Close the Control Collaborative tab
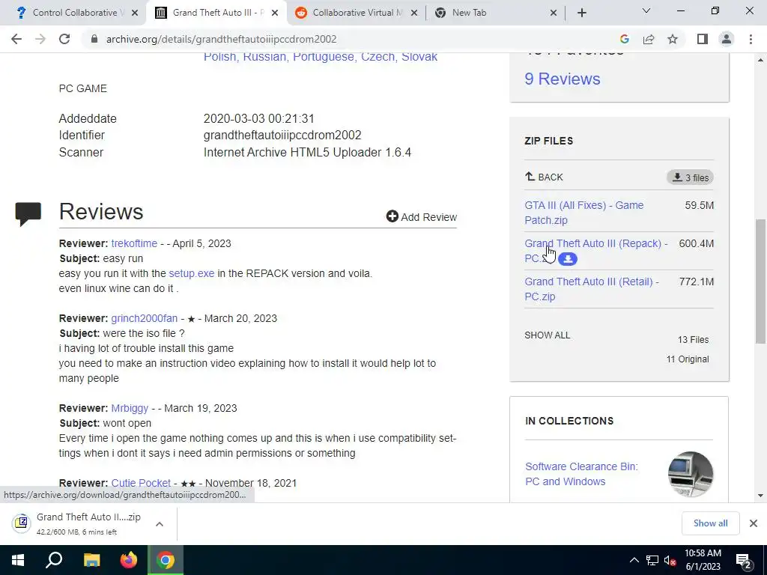 [136, 13]
